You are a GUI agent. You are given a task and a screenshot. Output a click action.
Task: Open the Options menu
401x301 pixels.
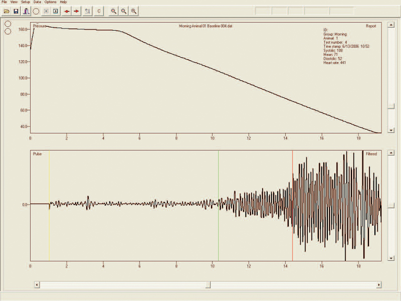click(x=50, y=2)
